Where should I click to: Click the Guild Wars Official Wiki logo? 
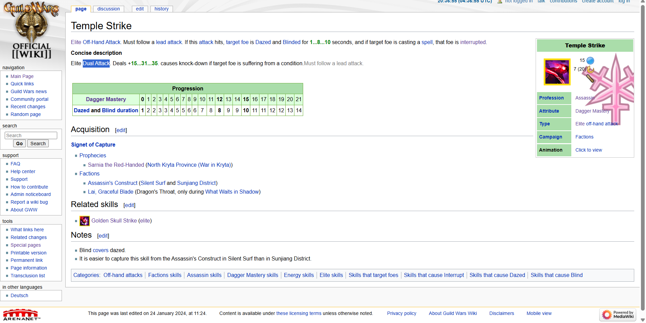tap(32, 31)
